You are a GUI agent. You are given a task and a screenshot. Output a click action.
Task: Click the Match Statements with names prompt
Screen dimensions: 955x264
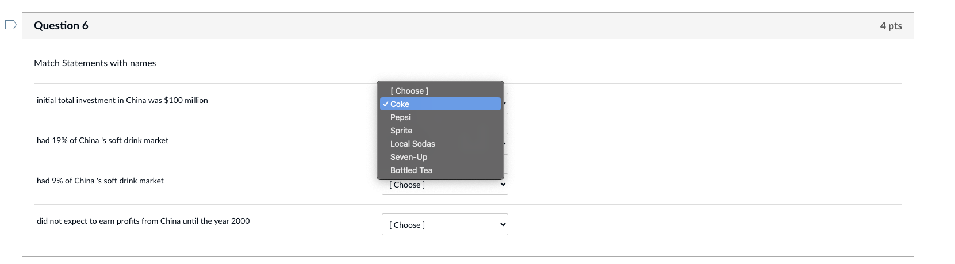(x=95, y=63)
